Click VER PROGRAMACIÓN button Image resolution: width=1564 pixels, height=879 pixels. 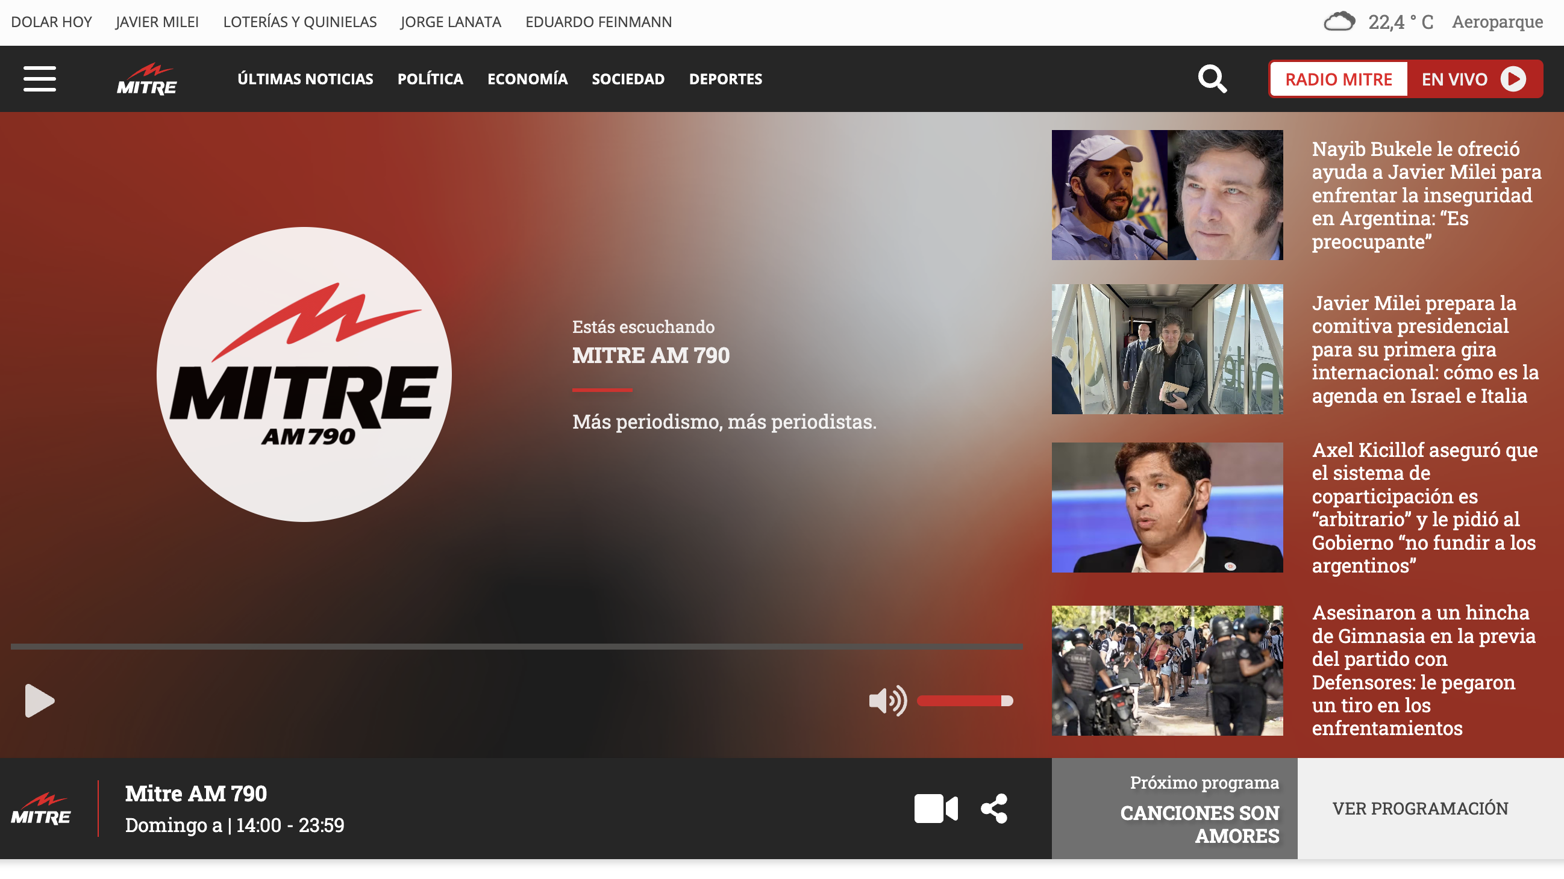pyautogui.click(x=1420, y=808)
